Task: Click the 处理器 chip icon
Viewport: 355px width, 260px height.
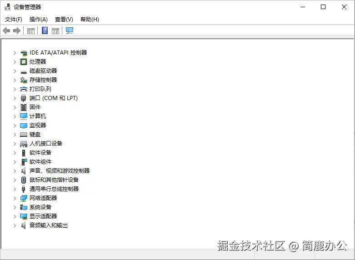Action: (x=24, y=62)
